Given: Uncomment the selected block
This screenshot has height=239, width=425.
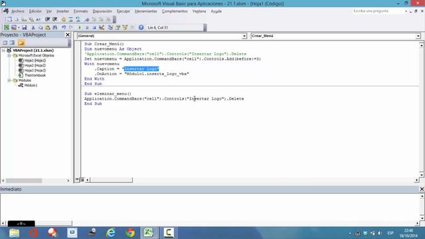Looking at the screenshot, I should tap(78, 19).
